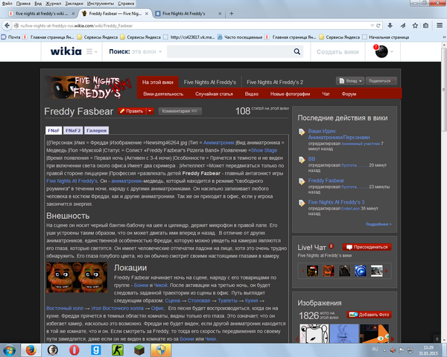Screen dimensions: 447x357
Task: Open Counter-Strike taskbar icon
Action: pos(118,350)
